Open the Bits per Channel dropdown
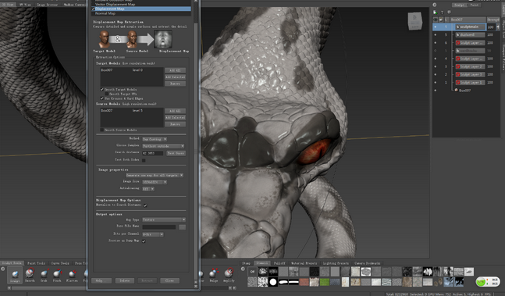The image size is (505, 296). coord(153,234)
